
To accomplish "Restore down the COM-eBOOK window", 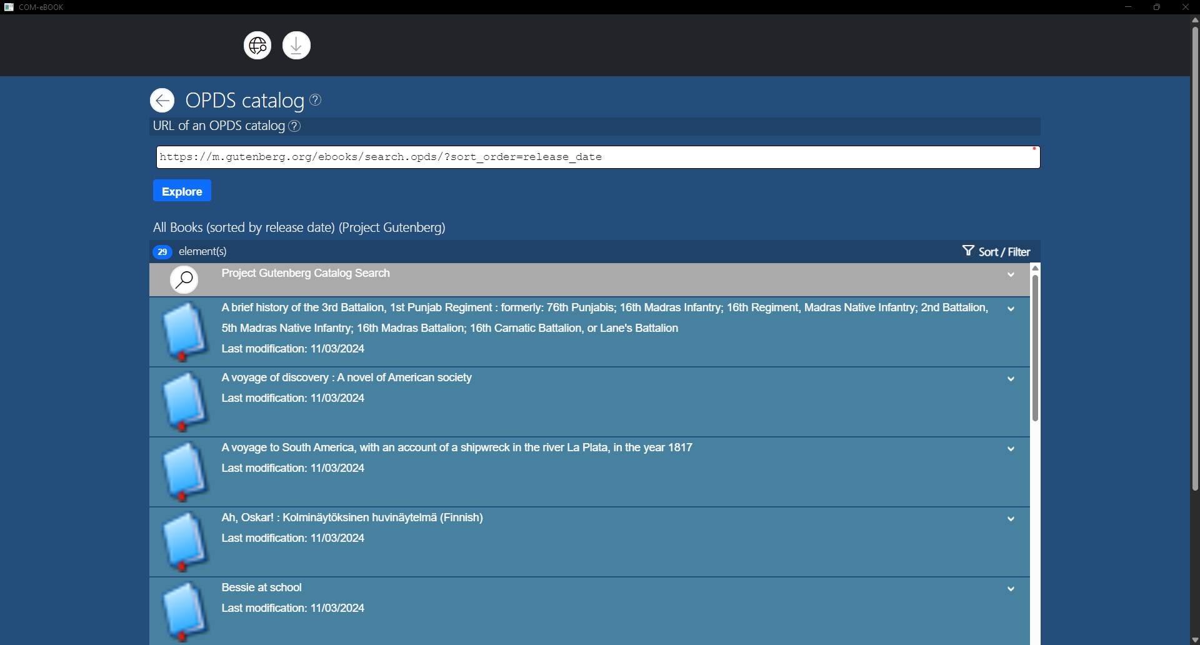I will click(1157, 7).
